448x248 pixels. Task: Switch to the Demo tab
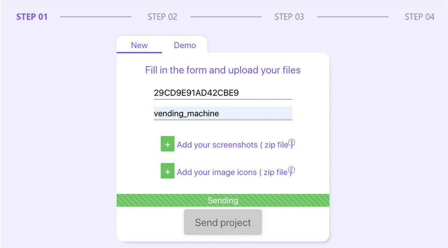185,45
